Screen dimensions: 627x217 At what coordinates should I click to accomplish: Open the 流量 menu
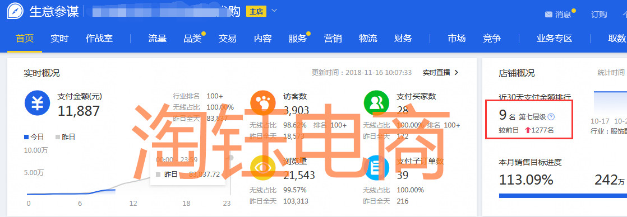click(157, 38)
